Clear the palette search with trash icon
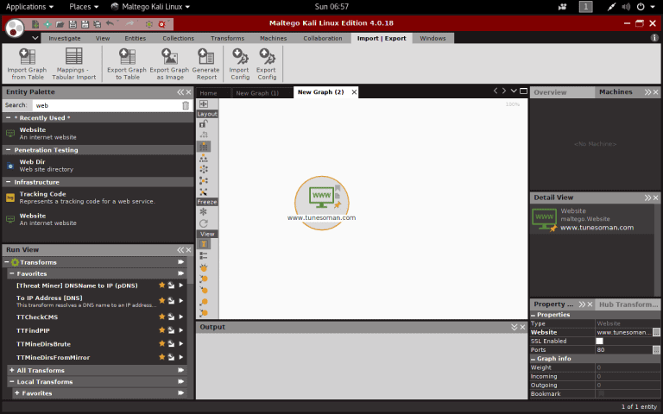Image resolution: width=663 pixels, height=414 pixels. pos(186,105)
